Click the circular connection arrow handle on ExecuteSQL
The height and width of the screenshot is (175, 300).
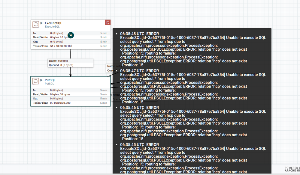(x=71, y=35)
